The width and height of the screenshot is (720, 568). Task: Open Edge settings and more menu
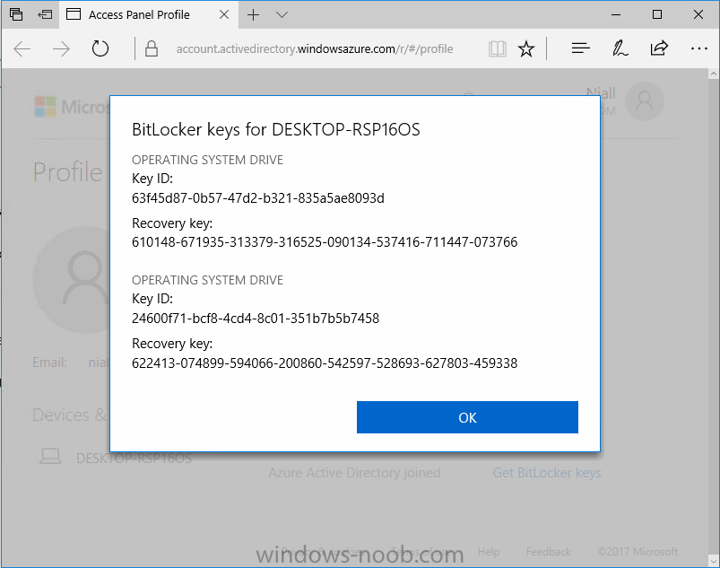pyautogui.click(x=698, y=48)
